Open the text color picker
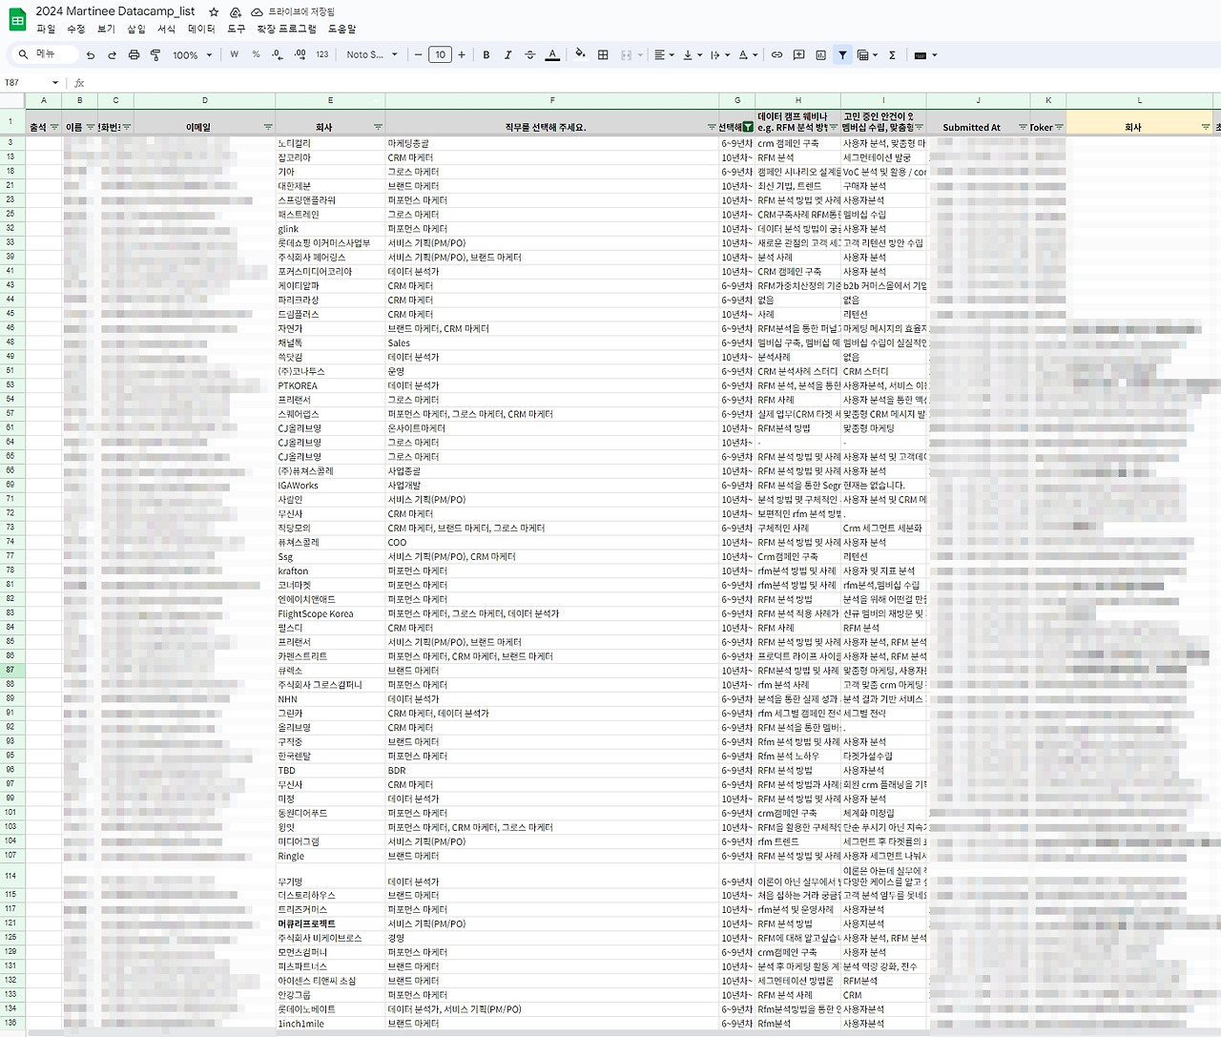 coord(552,55)
